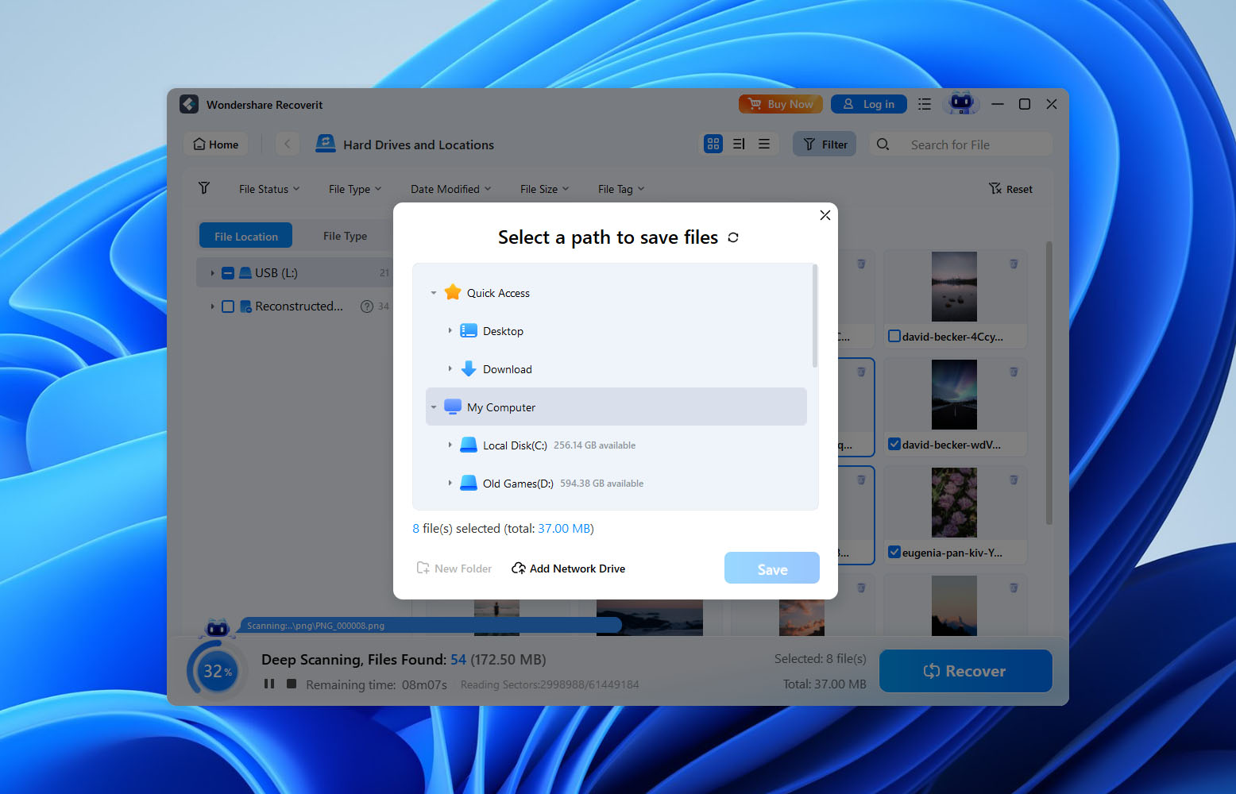Pause the deep scan

(269, 684)
